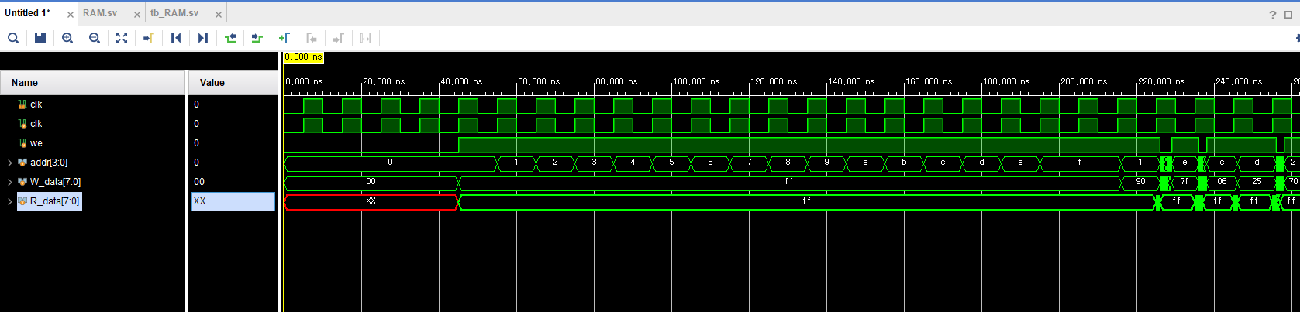The width and height of the screenshot is (1300, 312).
Task: Click the XX value of R_data
Action: [x=233, y=201]
